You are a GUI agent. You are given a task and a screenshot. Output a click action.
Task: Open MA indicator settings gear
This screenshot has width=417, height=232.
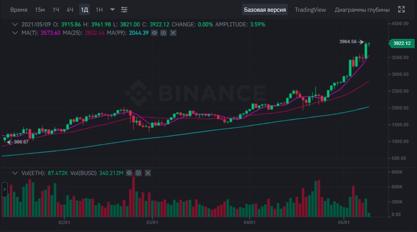tap(164, 33)
